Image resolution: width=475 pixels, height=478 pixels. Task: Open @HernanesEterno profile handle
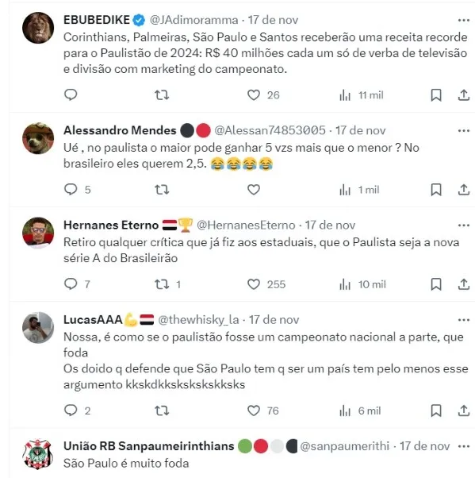(x=246, y=226)
